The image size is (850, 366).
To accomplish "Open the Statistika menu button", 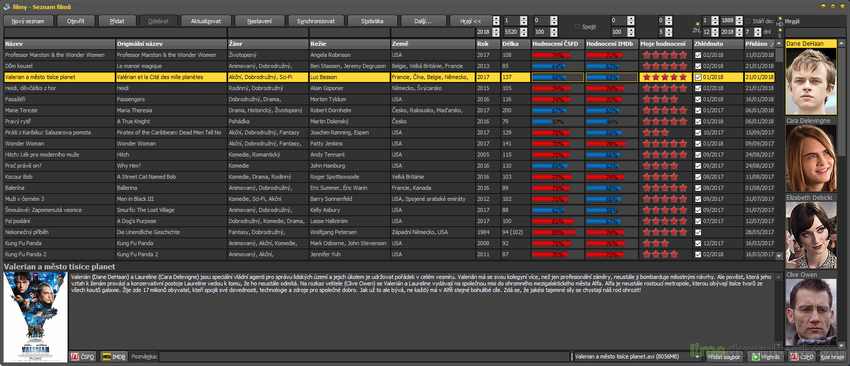I will pyautogui.click(x=372, y=21).
